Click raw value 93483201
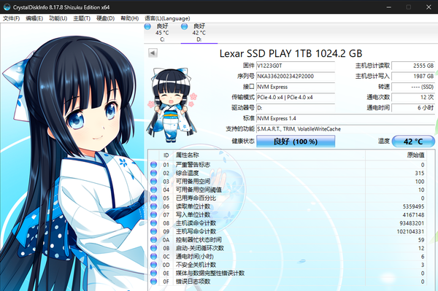This screenshot has width=438, height=291. tap(412, 223)
